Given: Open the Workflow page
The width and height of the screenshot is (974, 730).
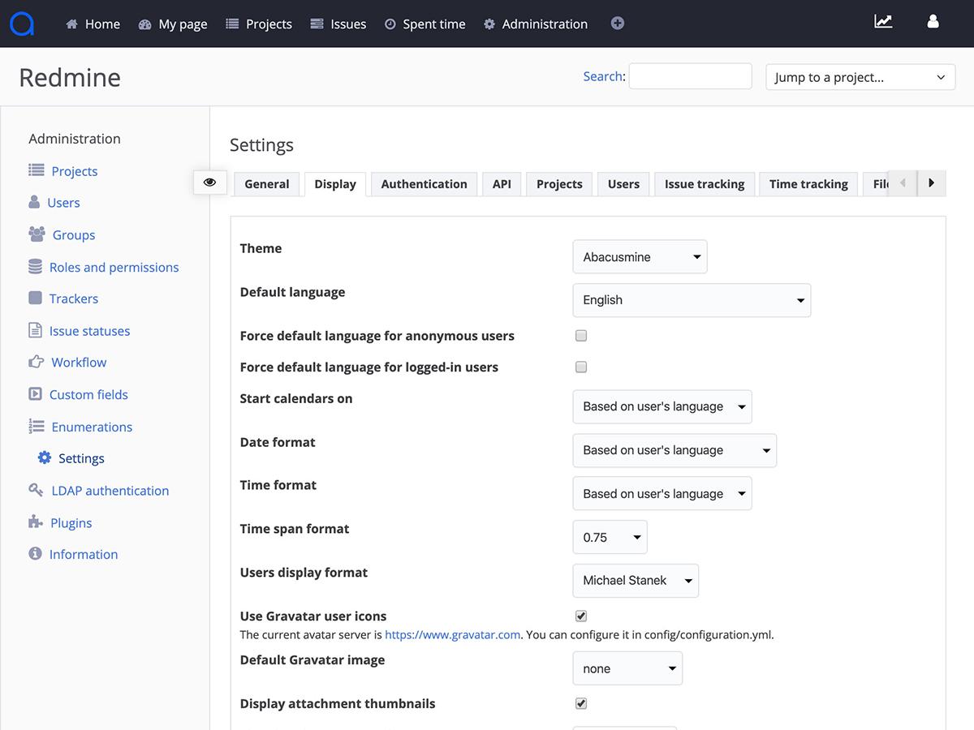Looking at the screenshot, I should point(79,363).
